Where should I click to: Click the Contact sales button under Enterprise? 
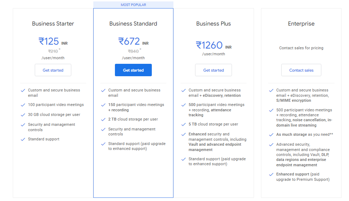coord(301,70)
